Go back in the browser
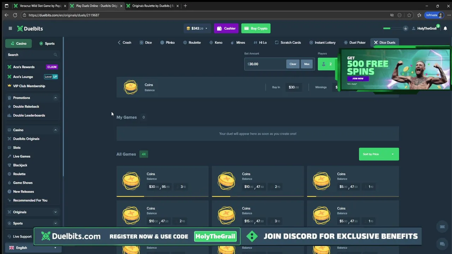 (6, 15)
